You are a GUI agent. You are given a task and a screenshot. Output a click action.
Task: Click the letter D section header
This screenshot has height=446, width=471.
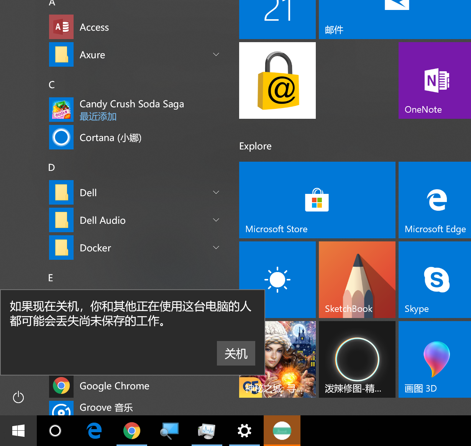[x=52, y=167]
